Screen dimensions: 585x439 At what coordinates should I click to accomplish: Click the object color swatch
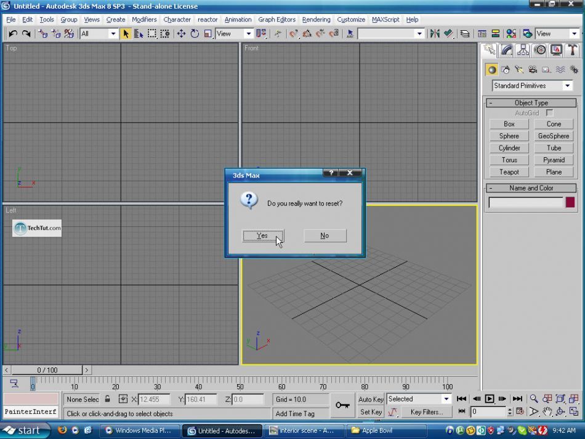[x=570, y=202]
